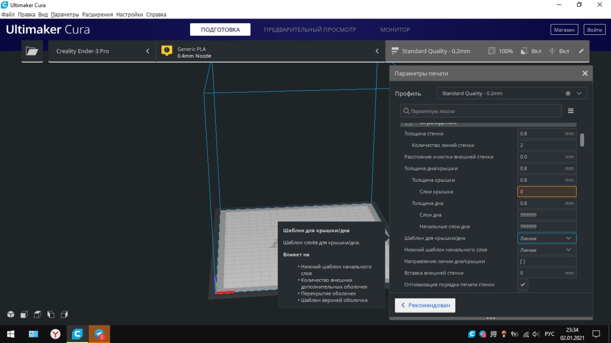Expand the Creality Ender-3 Pro printer selector

point(102,51)
